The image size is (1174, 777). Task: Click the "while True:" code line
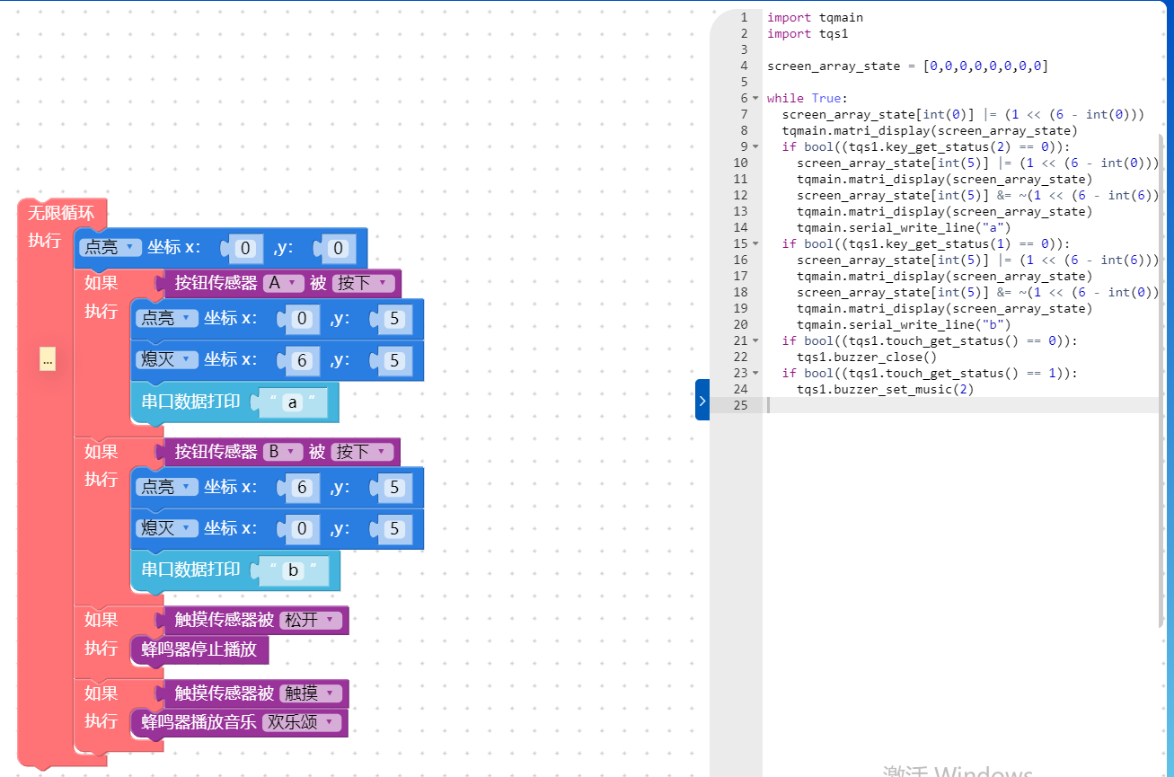coord(807,98)
